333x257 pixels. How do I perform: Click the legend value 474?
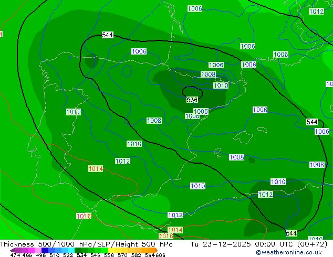tap(15, 255)
